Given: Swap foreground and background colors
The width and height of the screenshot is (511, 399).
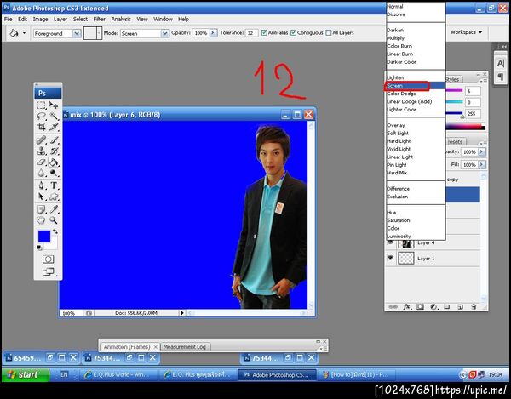Looking at the screenshot, I should 55,231.
